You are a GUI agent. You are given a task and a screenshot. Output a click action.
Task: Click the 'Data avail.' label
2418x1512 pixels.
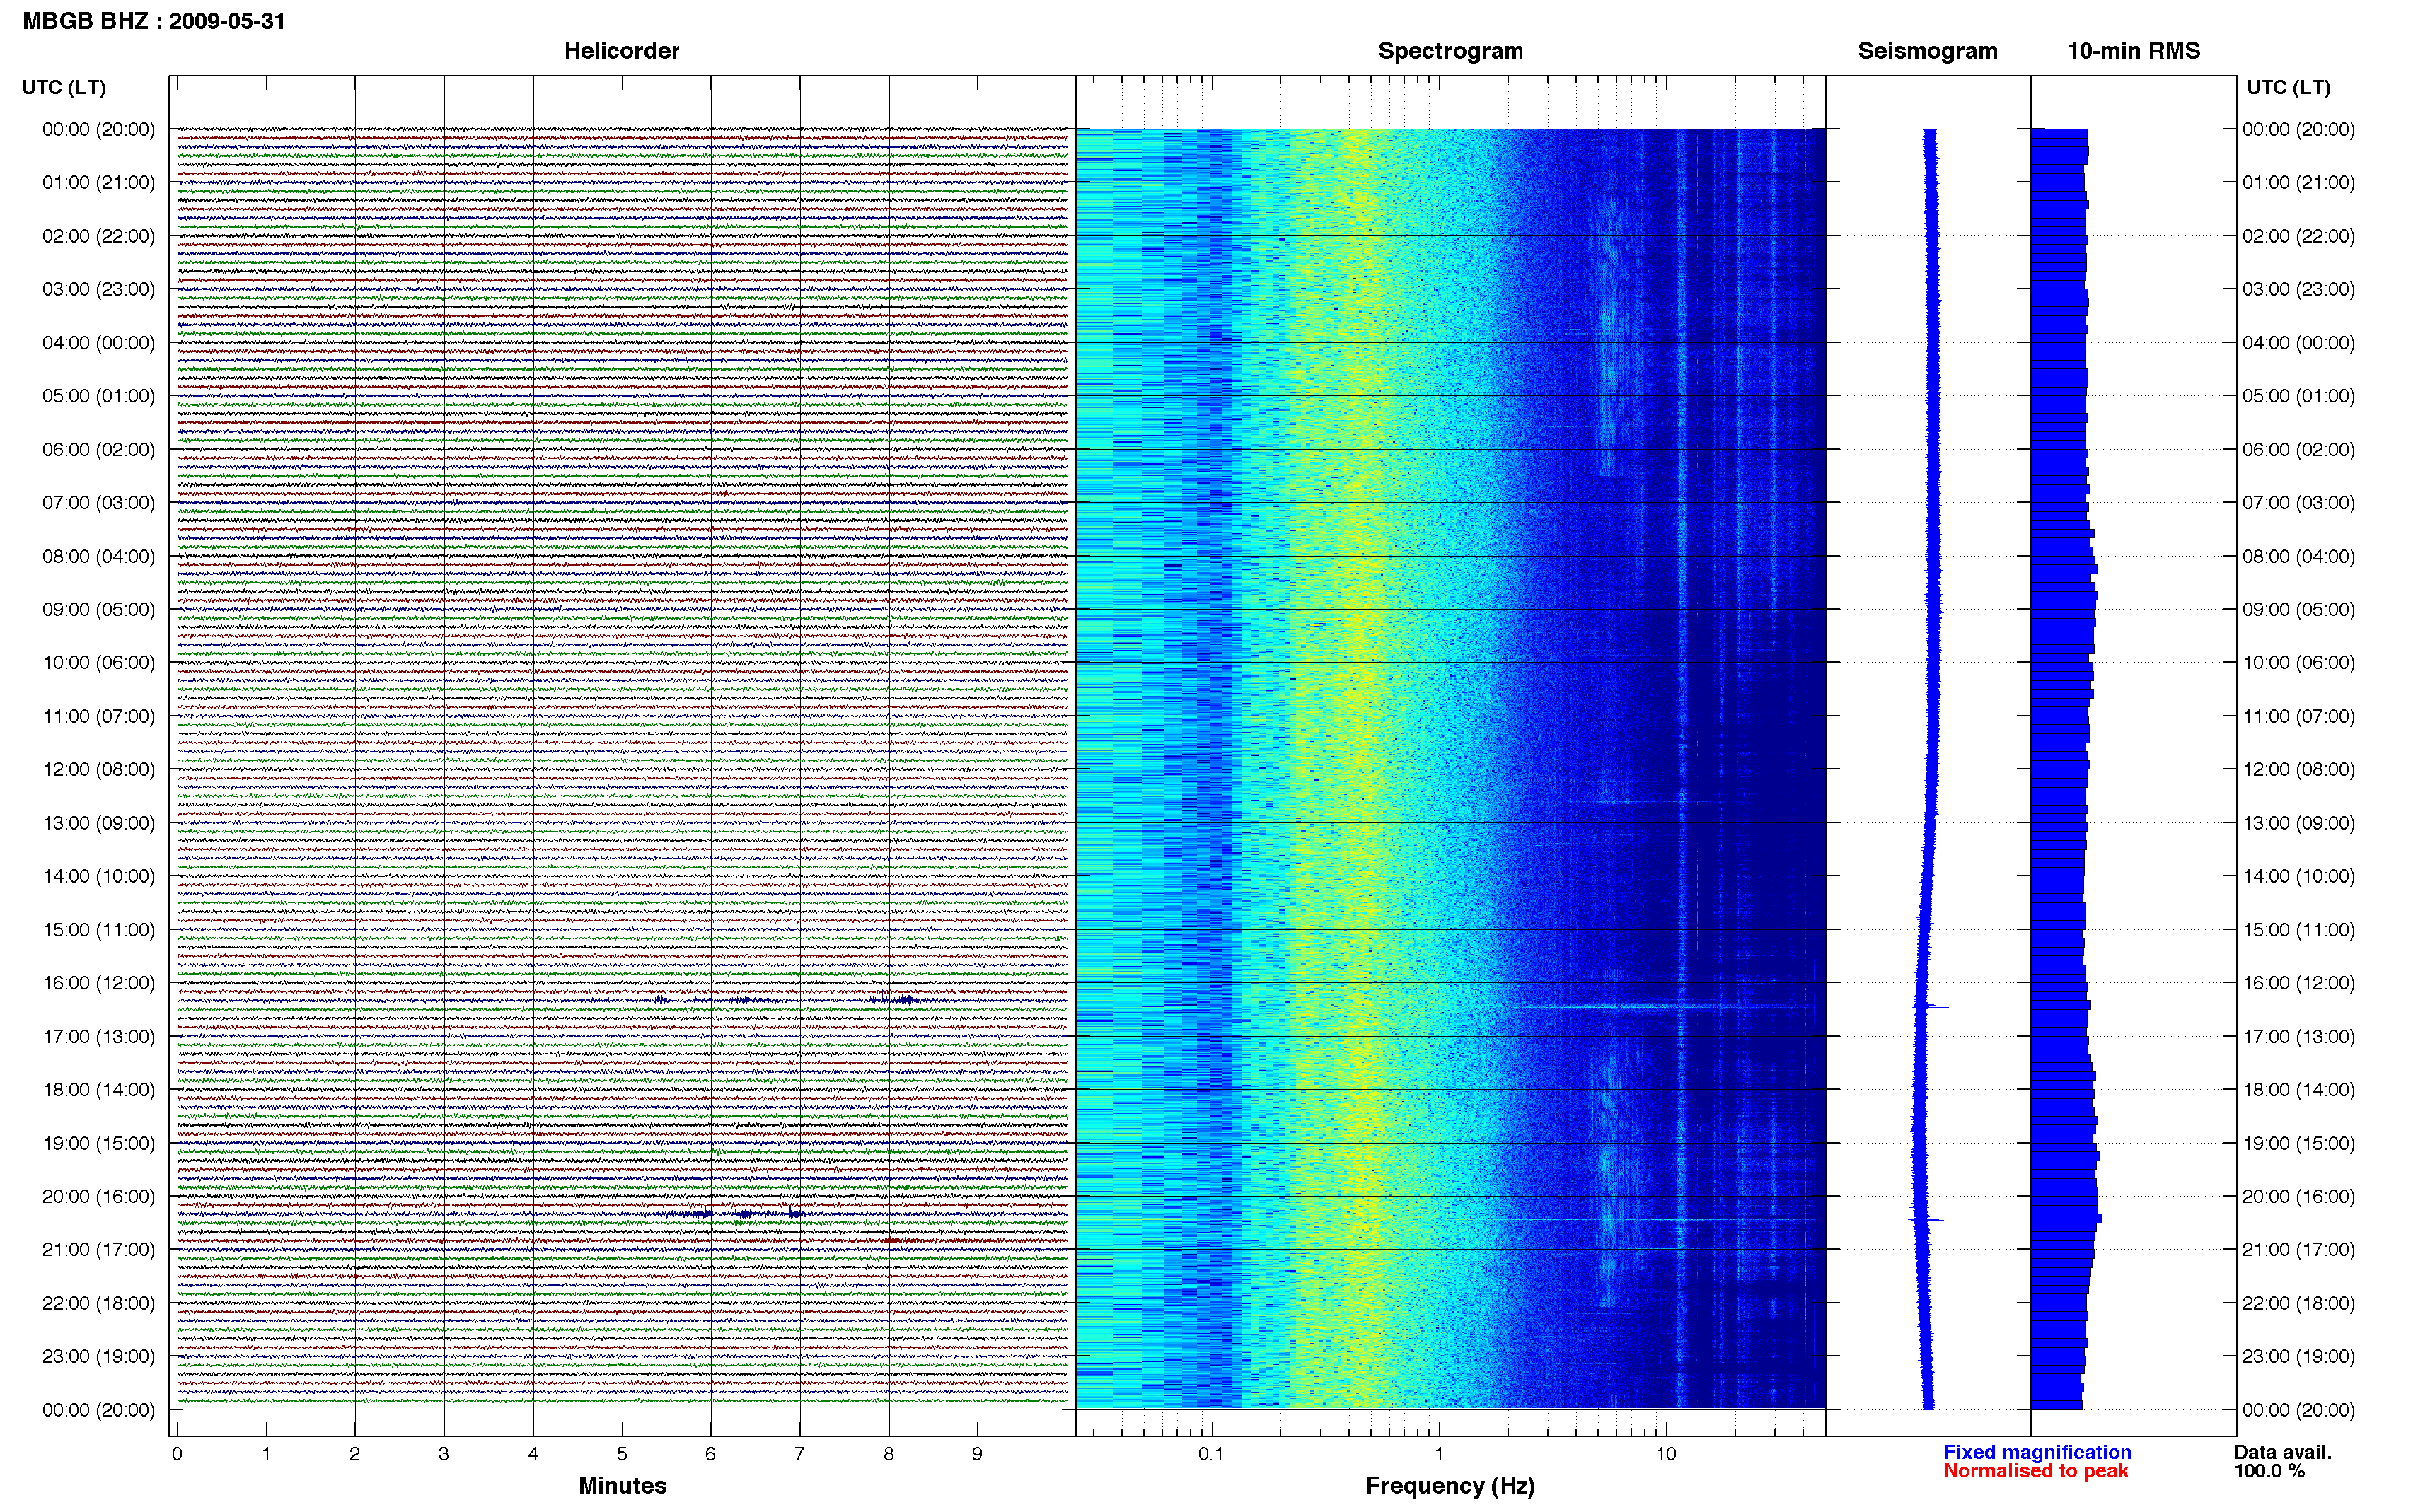coord(2283,1452)
